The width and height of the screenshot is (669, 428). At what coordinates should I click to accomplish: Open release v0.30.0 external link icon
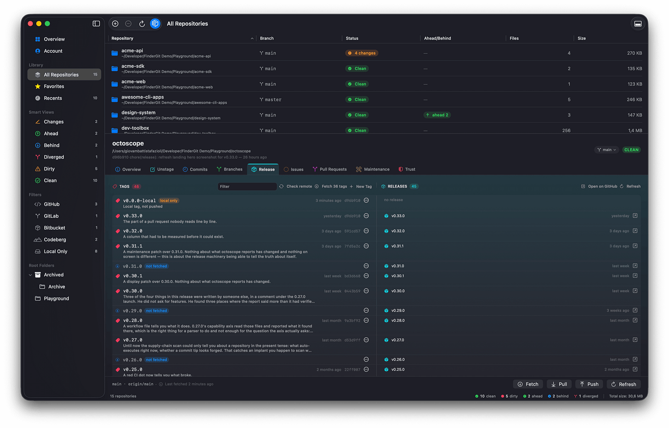pyautogui.click(x=635, y=291)
